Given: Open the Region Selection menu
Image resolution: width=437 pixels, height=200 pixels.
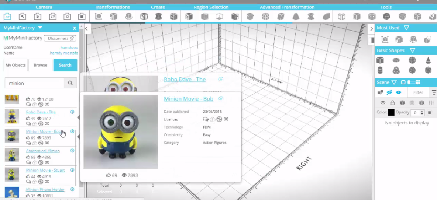Looking at the screenshot, I should 211,7.
